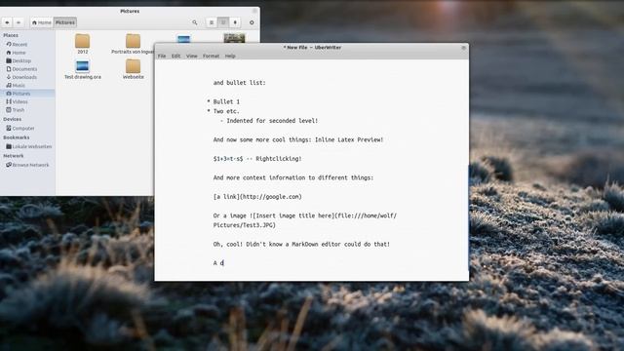The height and width of the screenshot is (351, 624).
Task: Open Recent in the Places sidebar
Action: [18, 44]
